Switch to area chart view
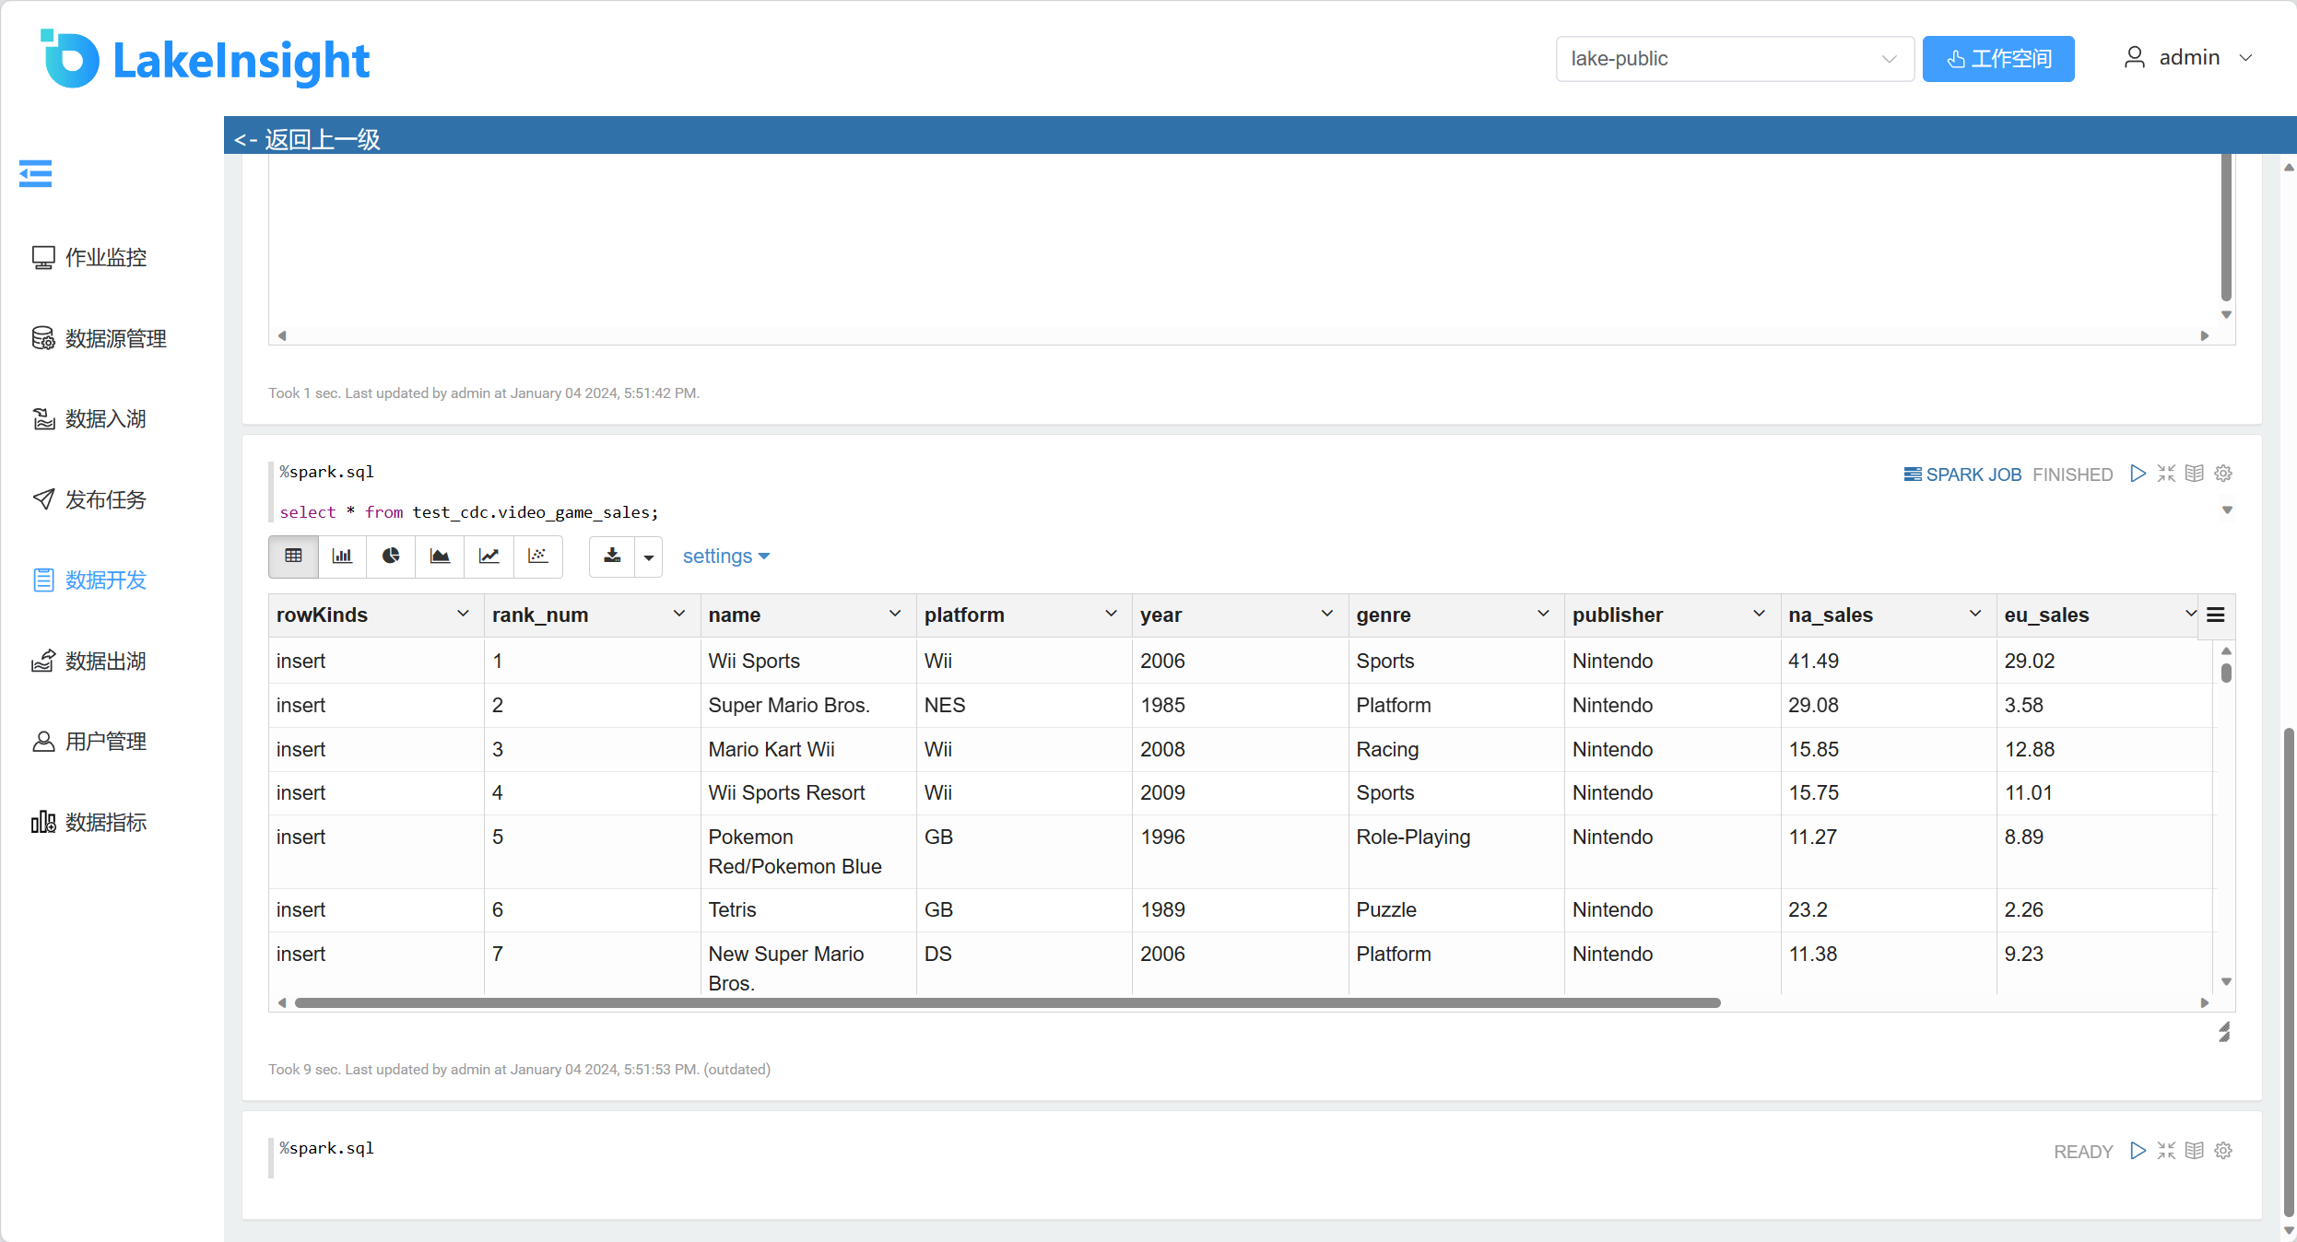 (x=440, y=556)
